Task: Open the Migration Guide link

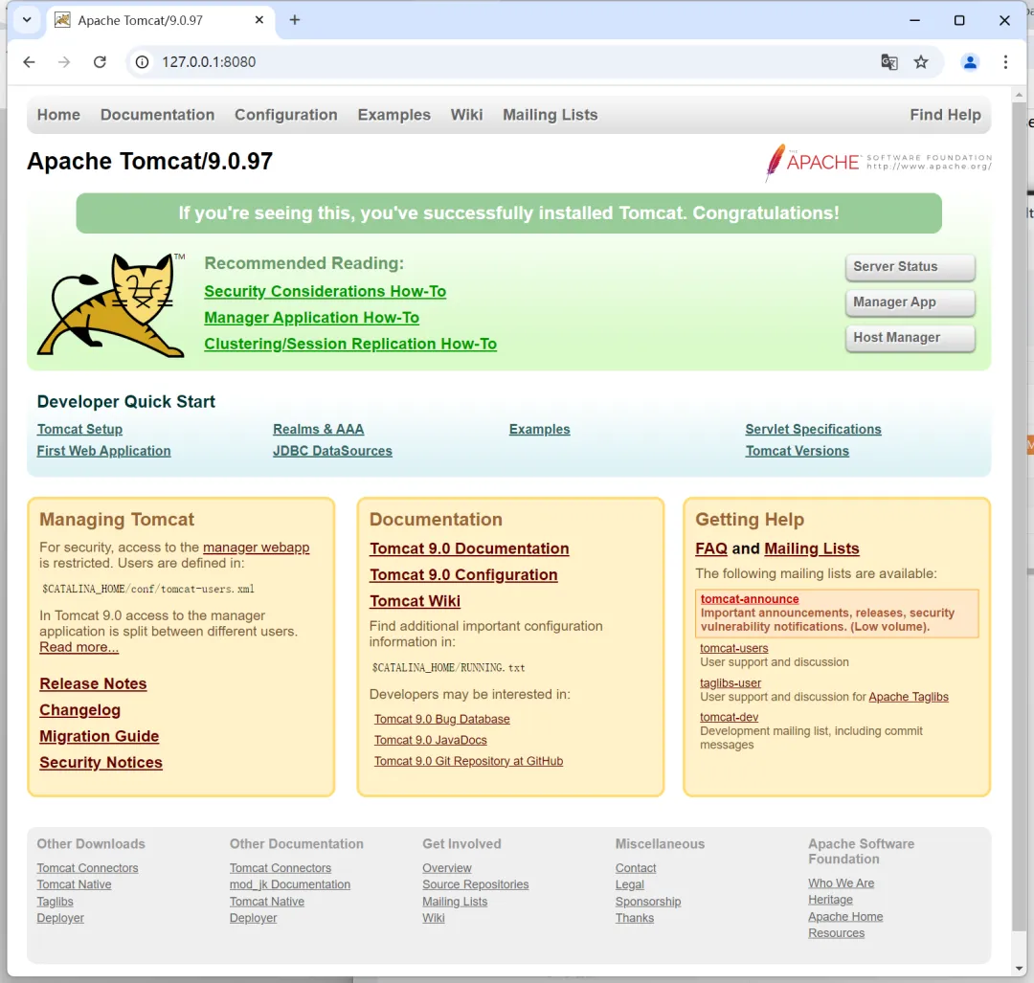Action: 99,736
